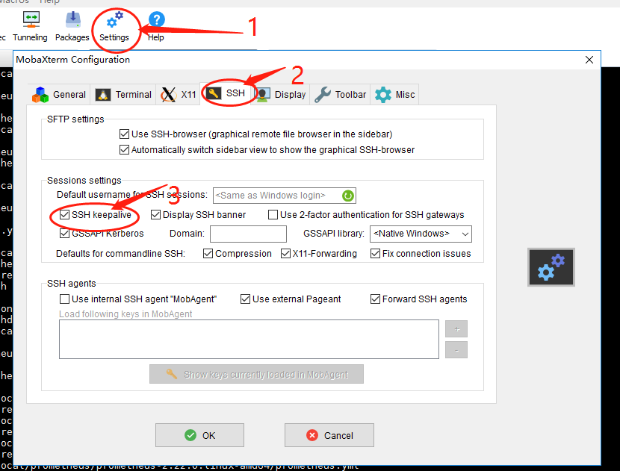Click the large gears image on right
Viewport: 620px width, 471px height.
(x=551, y=267)
